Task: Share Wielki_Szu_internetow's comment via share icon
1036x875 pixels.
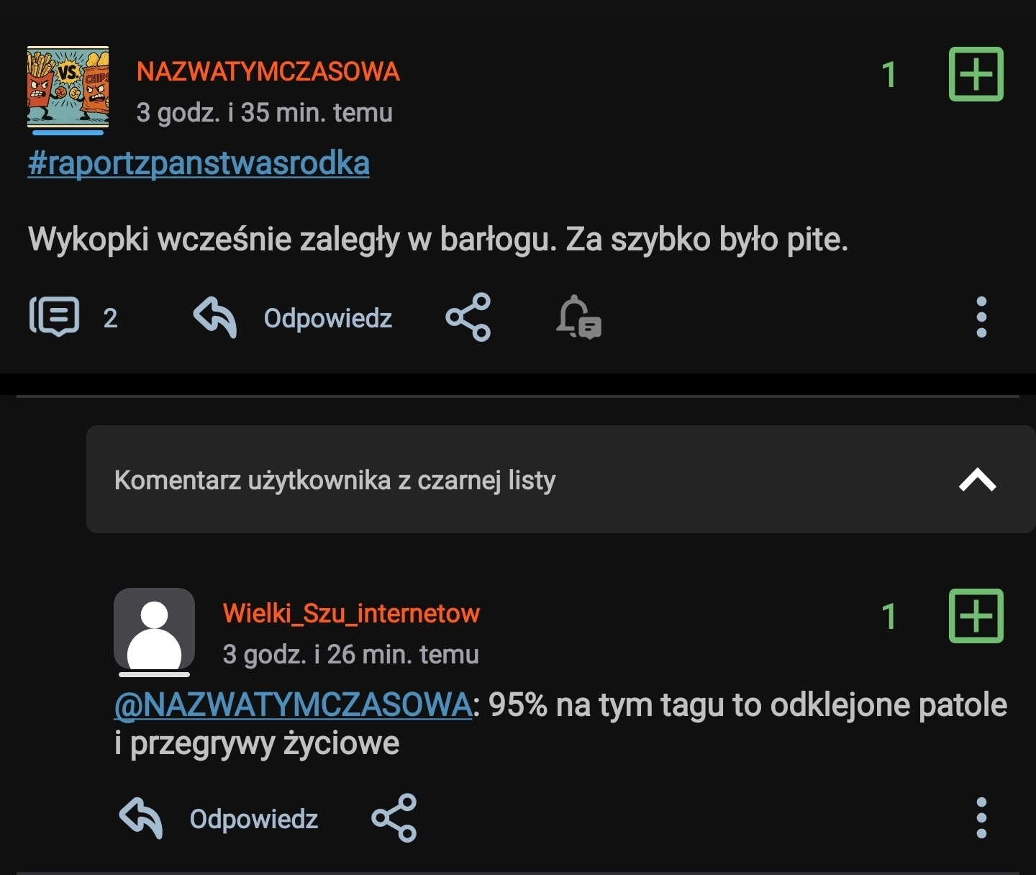Action: [394, 817]
